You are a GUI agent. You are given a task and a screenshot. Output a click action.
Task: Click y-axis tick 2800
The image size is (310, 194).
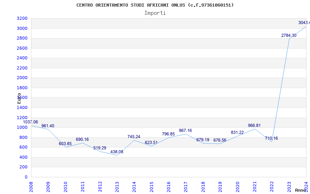(22, 38)
